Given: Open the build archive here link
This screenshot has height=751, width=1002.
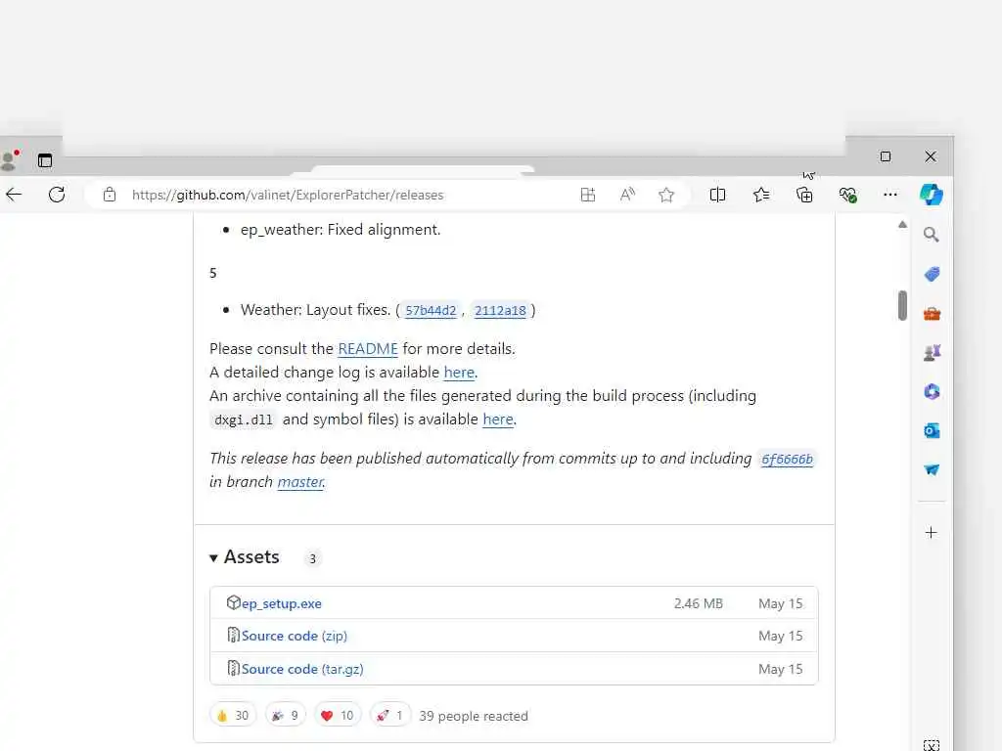Looking at the screenshot, I should pyautogui.click(x=498, y=420).
